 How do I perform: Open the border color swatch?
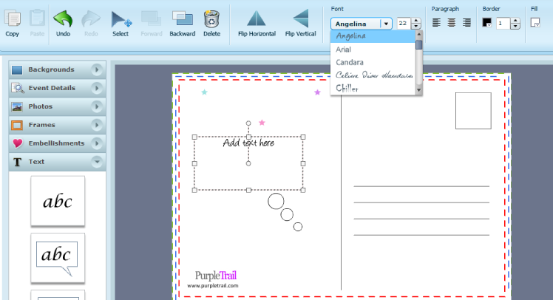click(x=487, y=23)
